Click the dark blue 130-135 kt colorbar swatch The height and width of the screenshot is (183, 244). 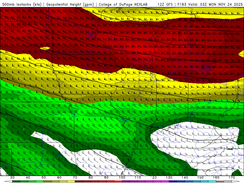point(173,181)
